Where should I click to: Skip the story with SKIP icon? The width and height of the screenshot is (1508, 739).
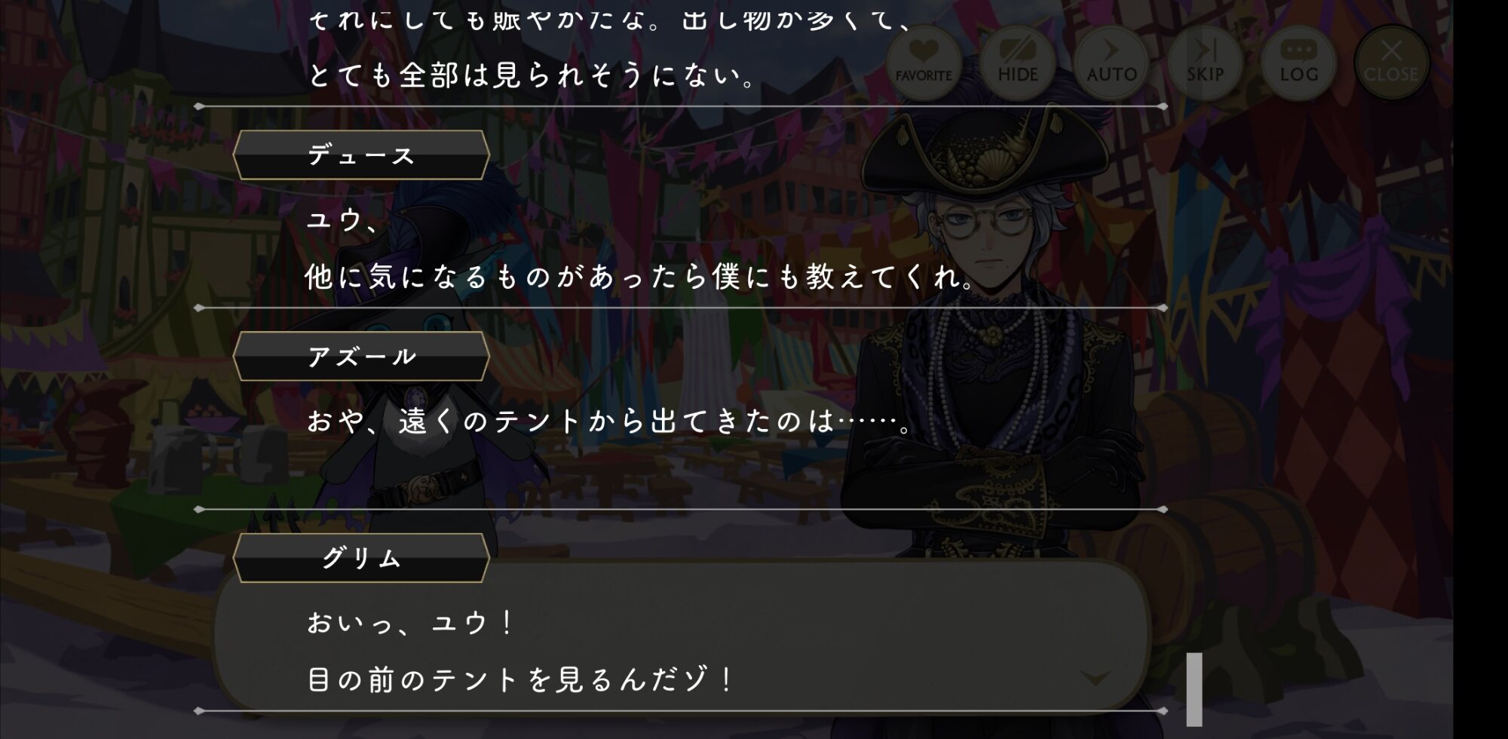coord(1205,62)
